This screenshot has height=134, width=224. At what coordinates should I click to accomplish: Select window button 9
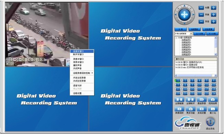(192, 85)
